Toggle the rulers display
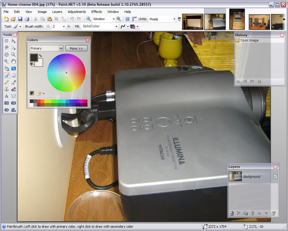The image size is (288, 231). pos(134,19)
